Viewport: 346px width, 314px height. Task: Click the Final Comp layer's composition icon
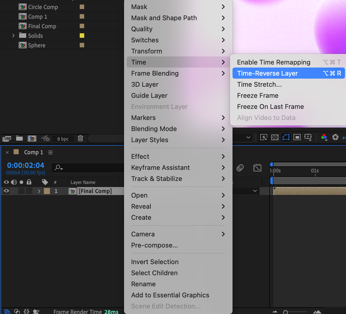73,191
